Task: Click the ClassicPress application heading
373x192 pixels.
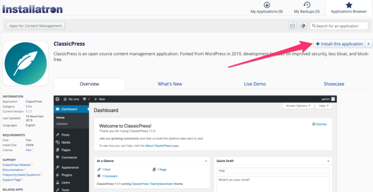Action: coord(69,44)
